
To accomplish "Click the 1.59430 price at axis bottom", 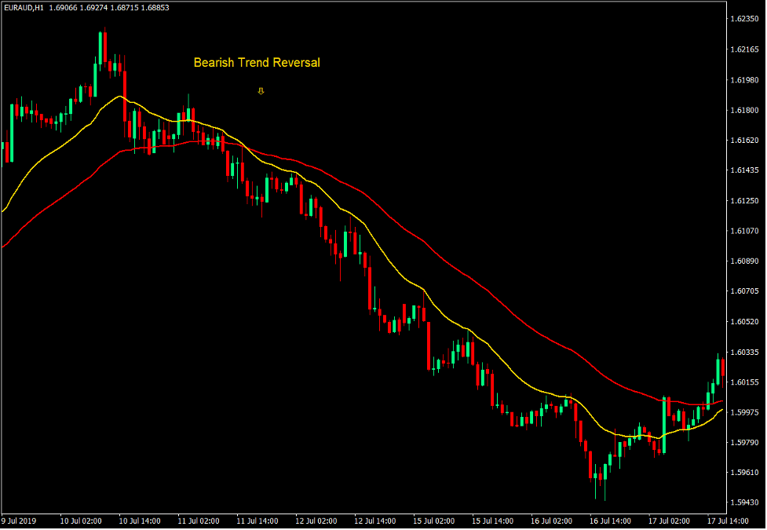I will point(743,503).
